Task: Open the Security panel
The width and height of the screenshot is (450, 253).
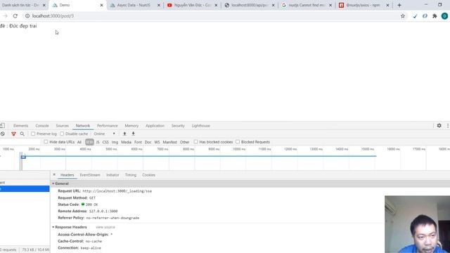Action: (x=178, y=126)
